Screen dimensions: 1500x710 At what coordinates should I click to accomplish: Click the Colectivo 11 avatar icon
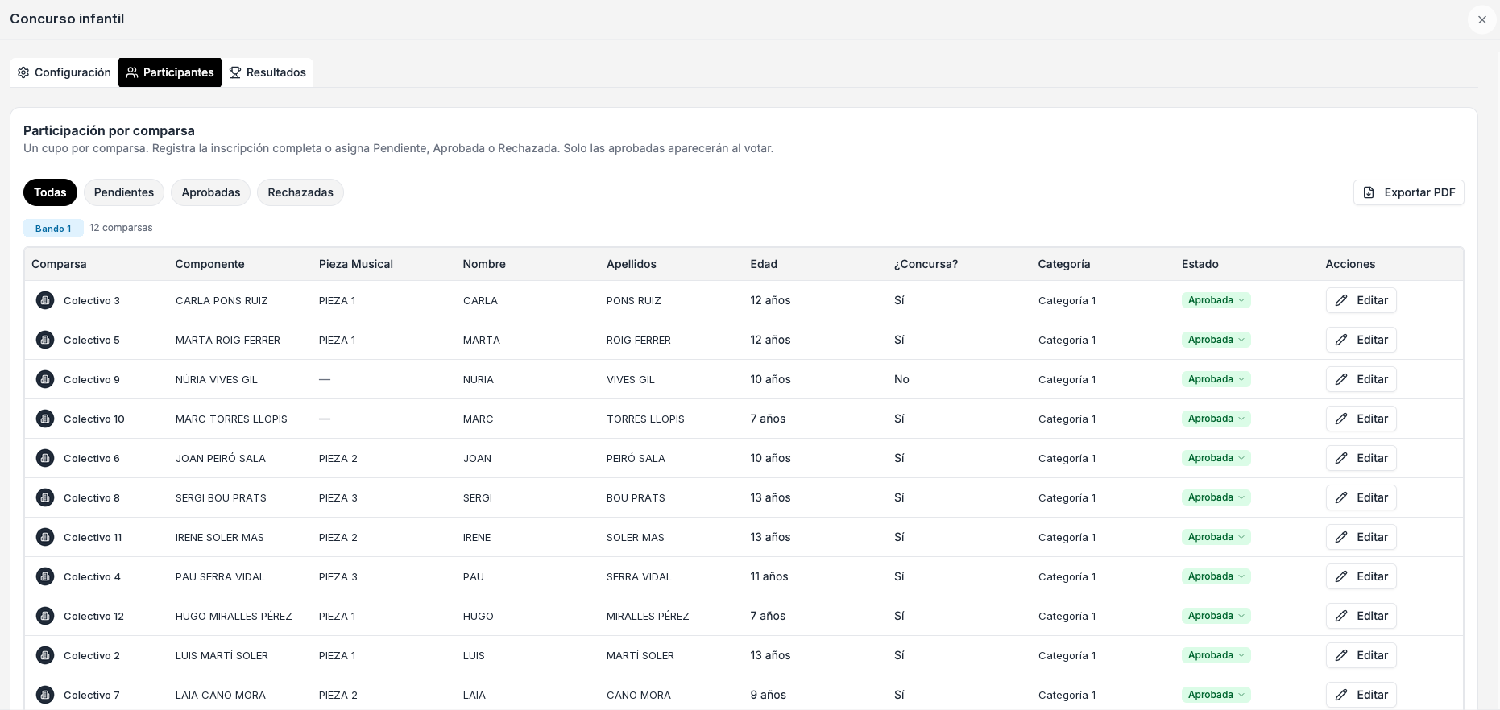(x=45, y=537)
